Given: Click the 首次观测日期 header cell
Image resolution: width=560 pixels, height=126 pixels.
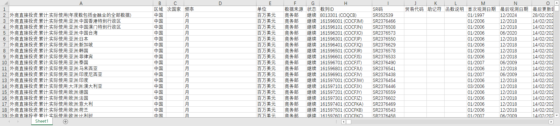Looking at the screenshot, I should pos(483,9).
